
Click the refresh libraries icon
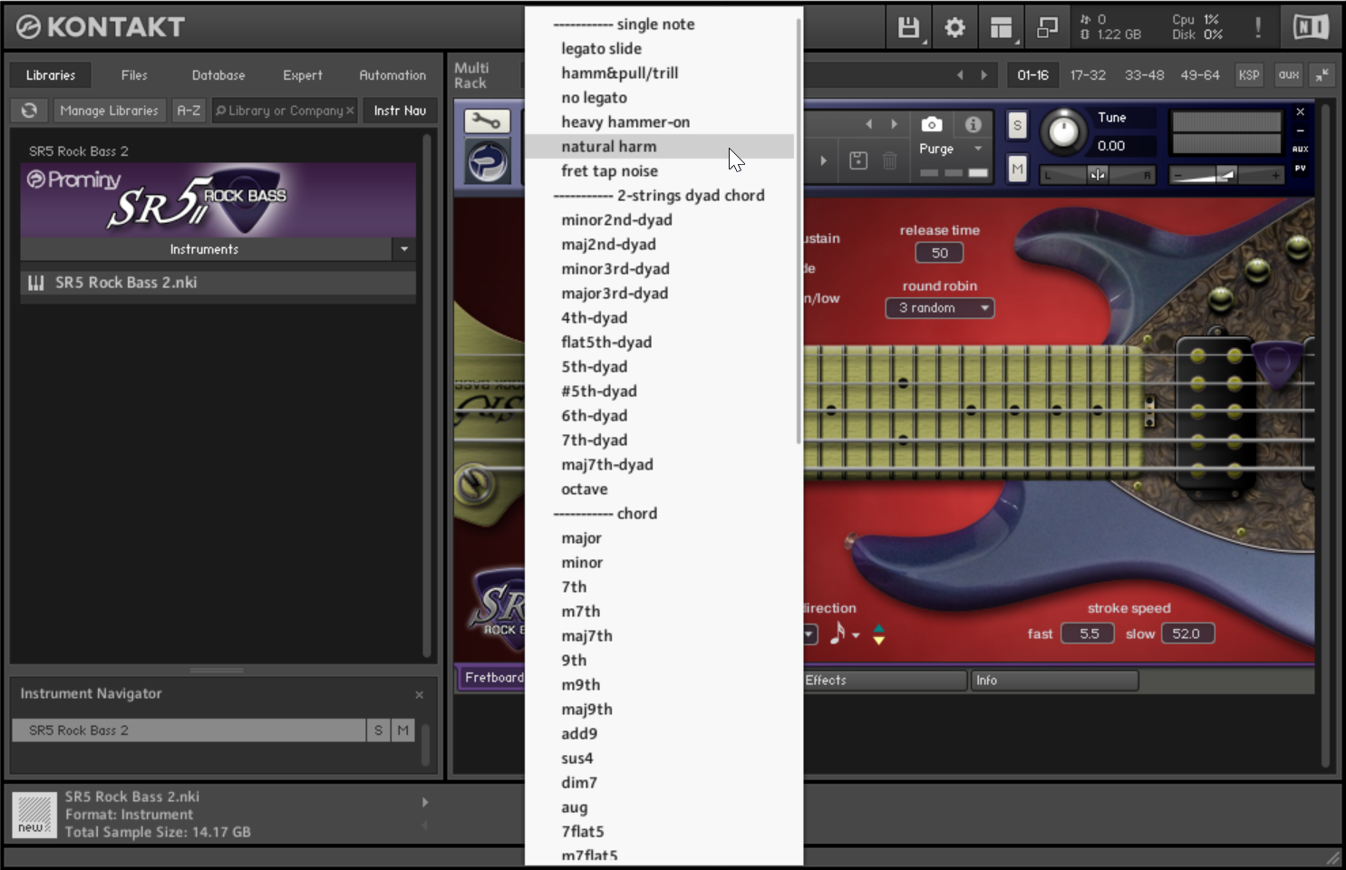tap(29, 110)
